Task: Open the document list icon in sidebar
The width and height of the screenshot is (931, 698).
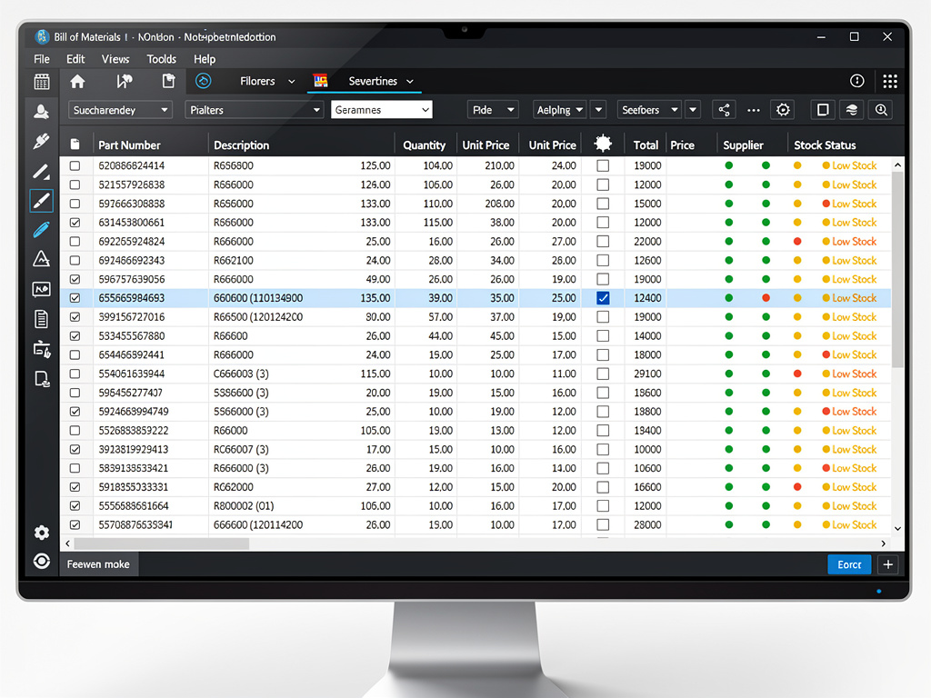Action: point(41,319)
